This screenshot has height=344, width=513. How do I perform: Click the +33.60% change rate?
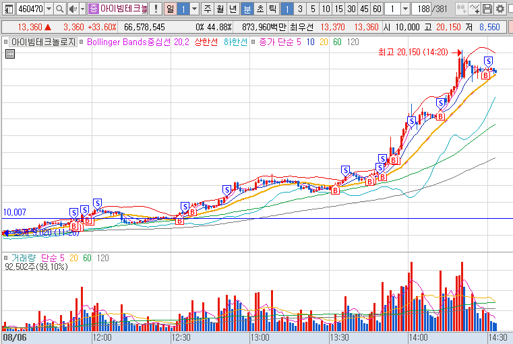point(102,27)
